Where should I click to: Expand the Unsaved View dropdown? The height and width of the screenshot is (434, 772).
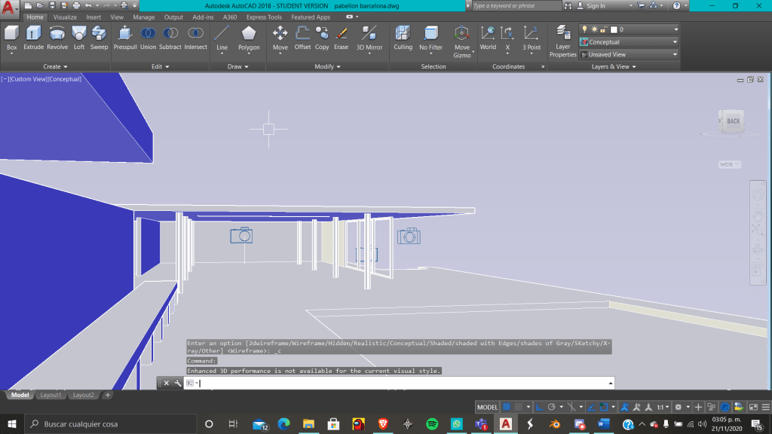coord(629,54)
